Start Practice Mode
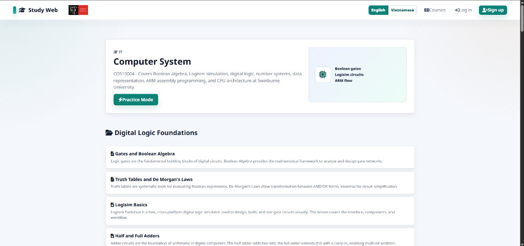 (x=136, y=99)
